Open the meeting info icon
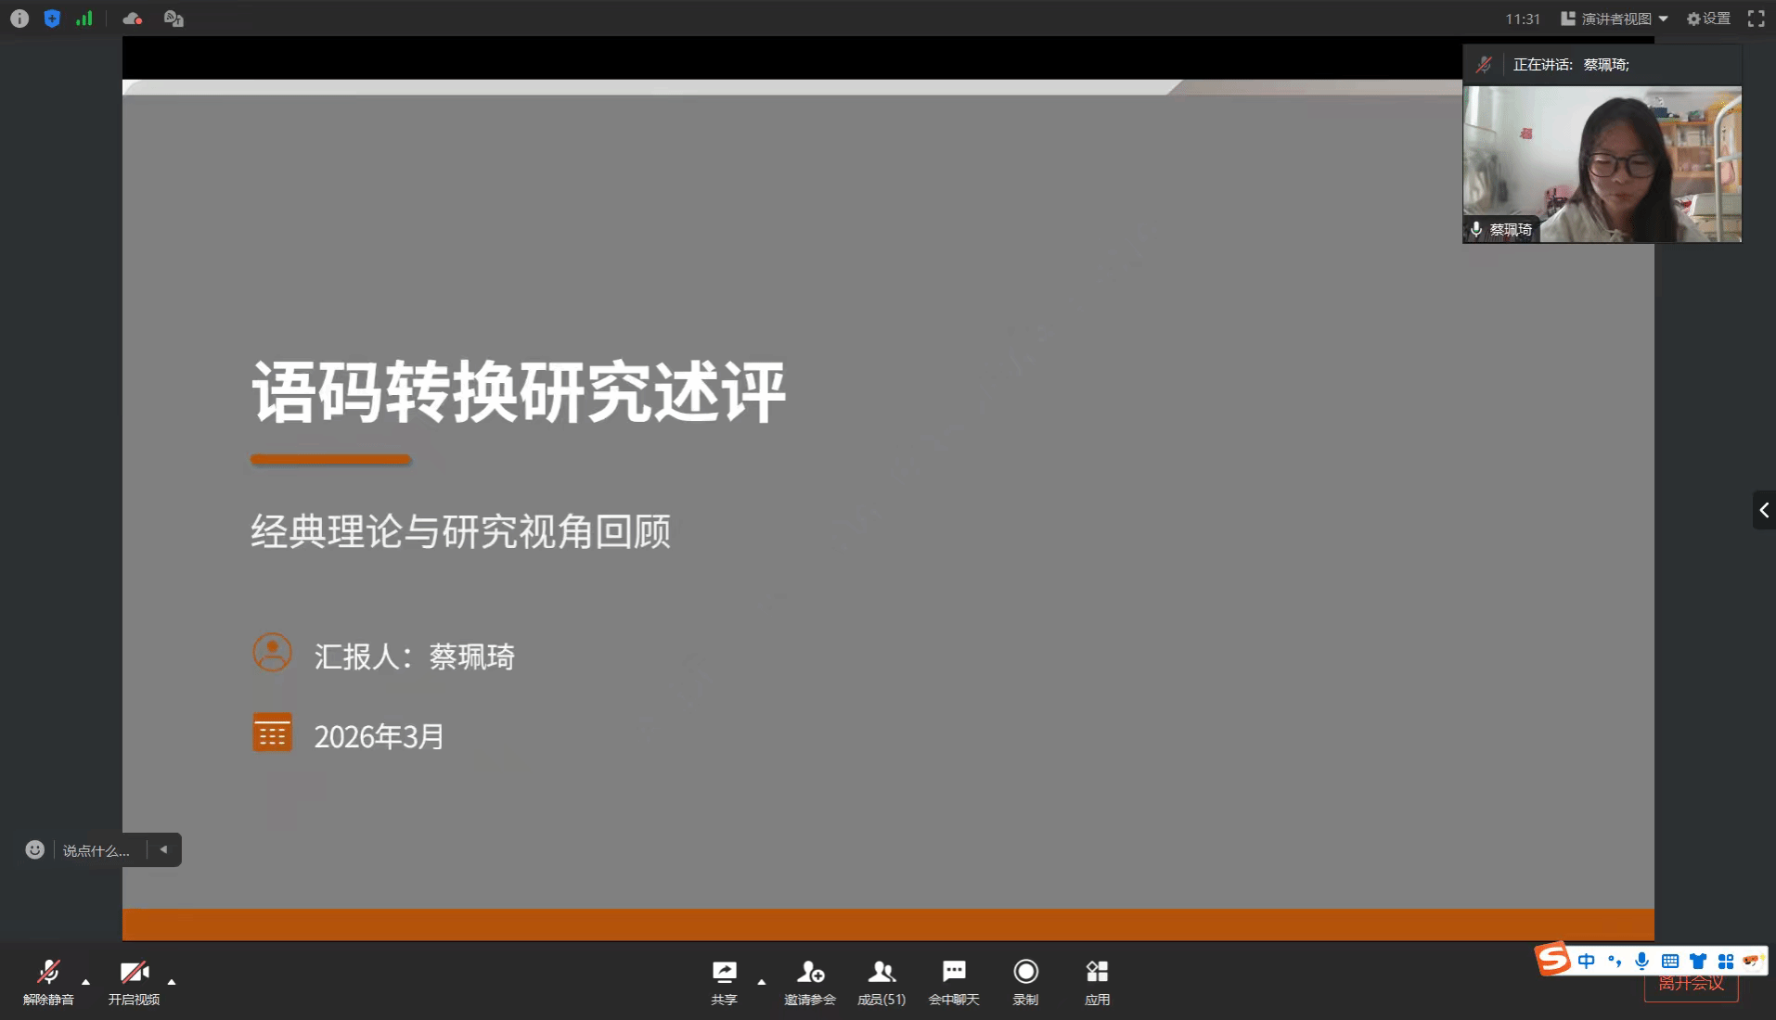Viewport: 1776px width, 1020px height. 19,19
